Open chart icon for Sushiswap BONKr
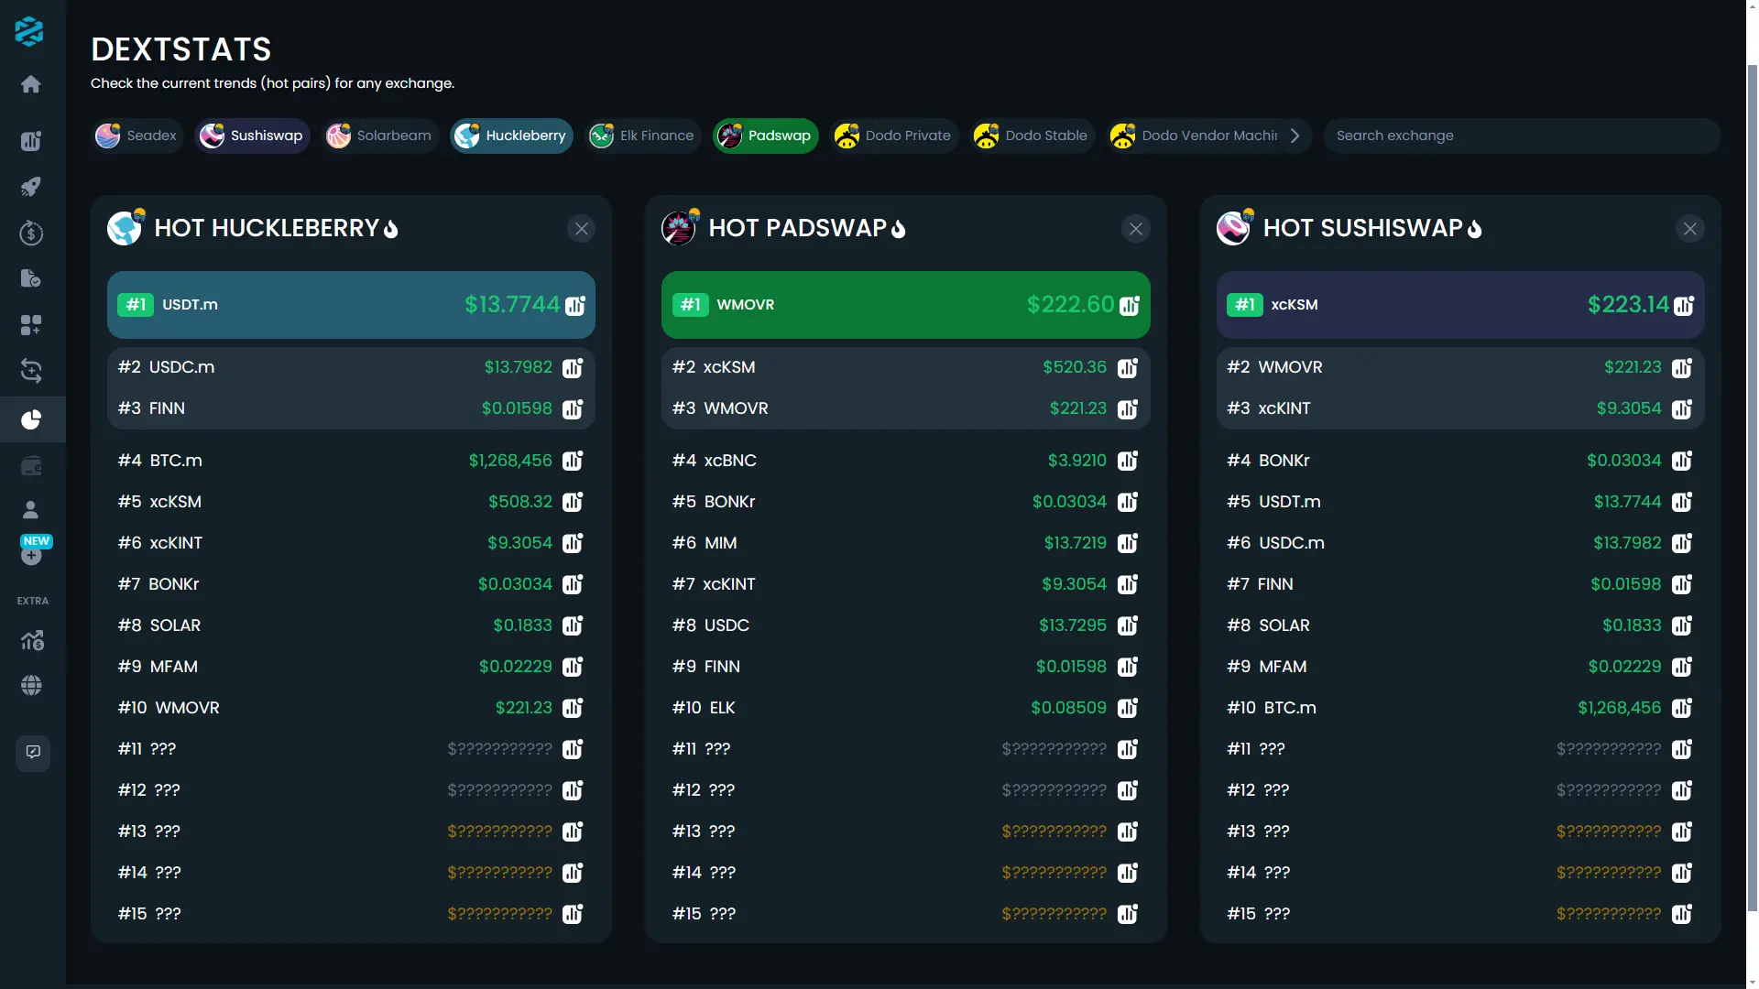 point(1682,461)
